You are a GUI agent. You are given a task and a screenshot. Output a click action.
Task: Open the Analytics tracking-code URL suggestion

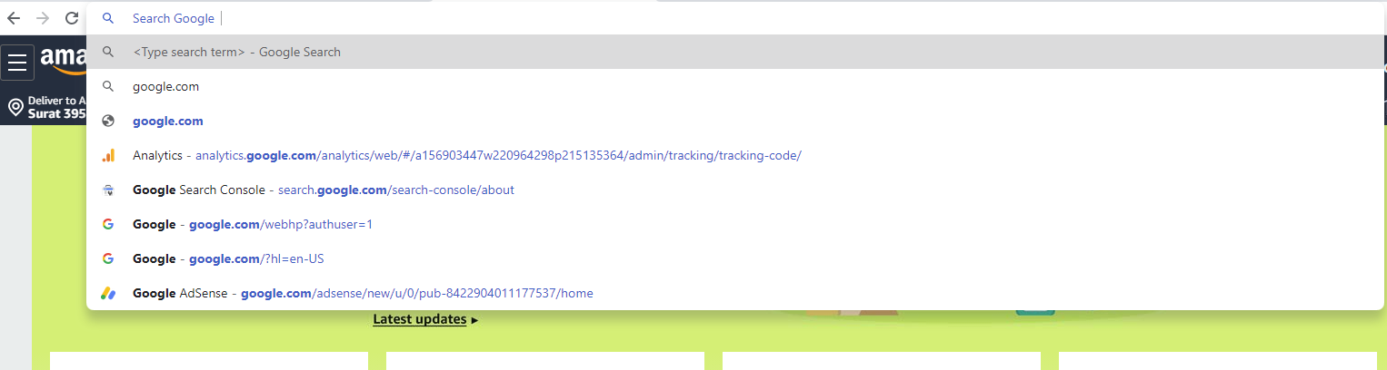coord(735,155)
